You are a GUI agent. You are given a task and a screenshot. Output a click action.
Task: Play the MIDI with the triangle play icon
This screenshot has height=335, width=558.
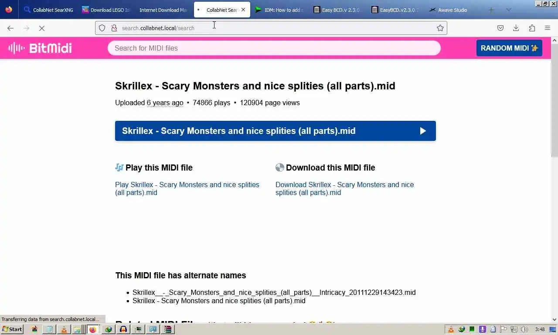click(x=423, y=131)
